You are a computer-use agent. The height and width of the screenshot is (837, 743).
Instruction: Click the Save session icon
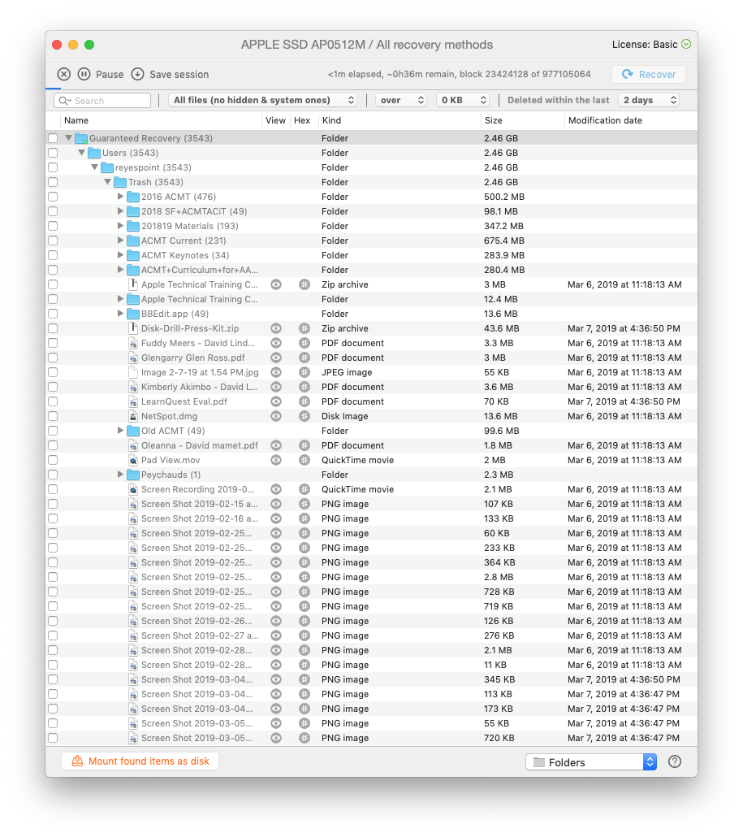click(x=136, y=74)
